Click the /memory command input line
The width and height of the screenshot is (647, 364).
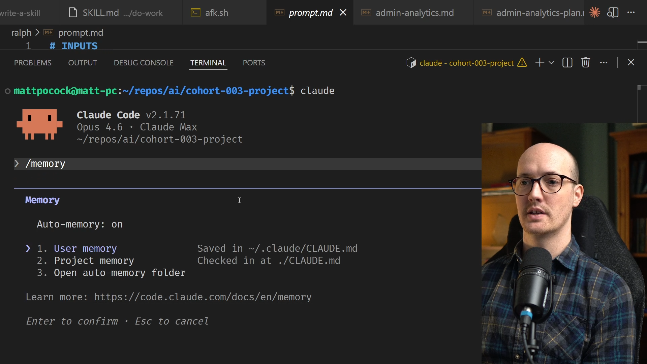click(247, 164)
